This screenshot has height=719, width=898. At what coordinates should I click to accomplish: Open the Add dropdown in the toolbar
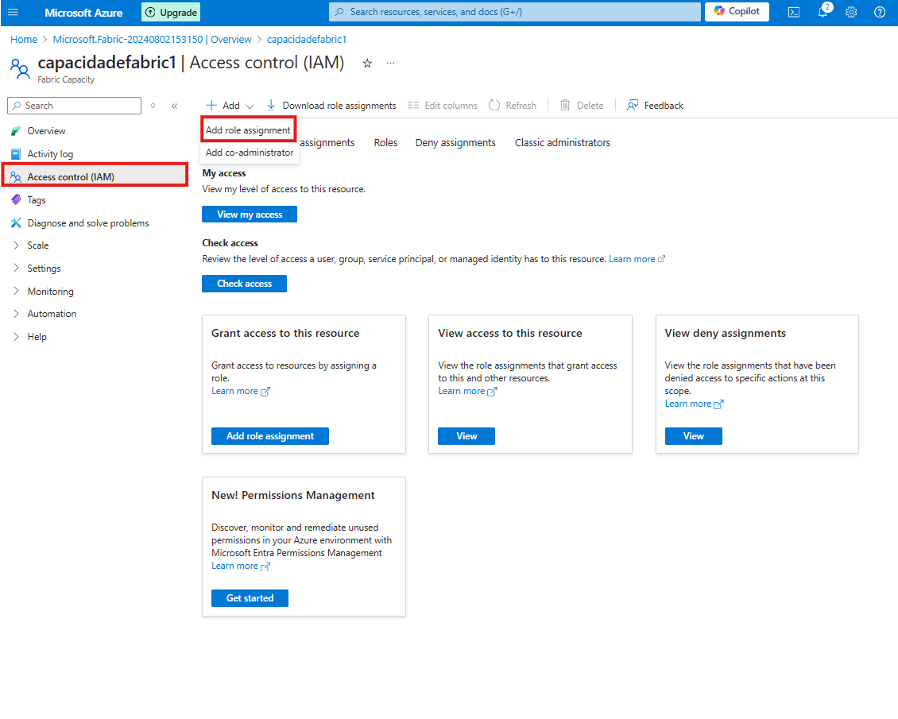pyautogui.click(x=230, y=106)
